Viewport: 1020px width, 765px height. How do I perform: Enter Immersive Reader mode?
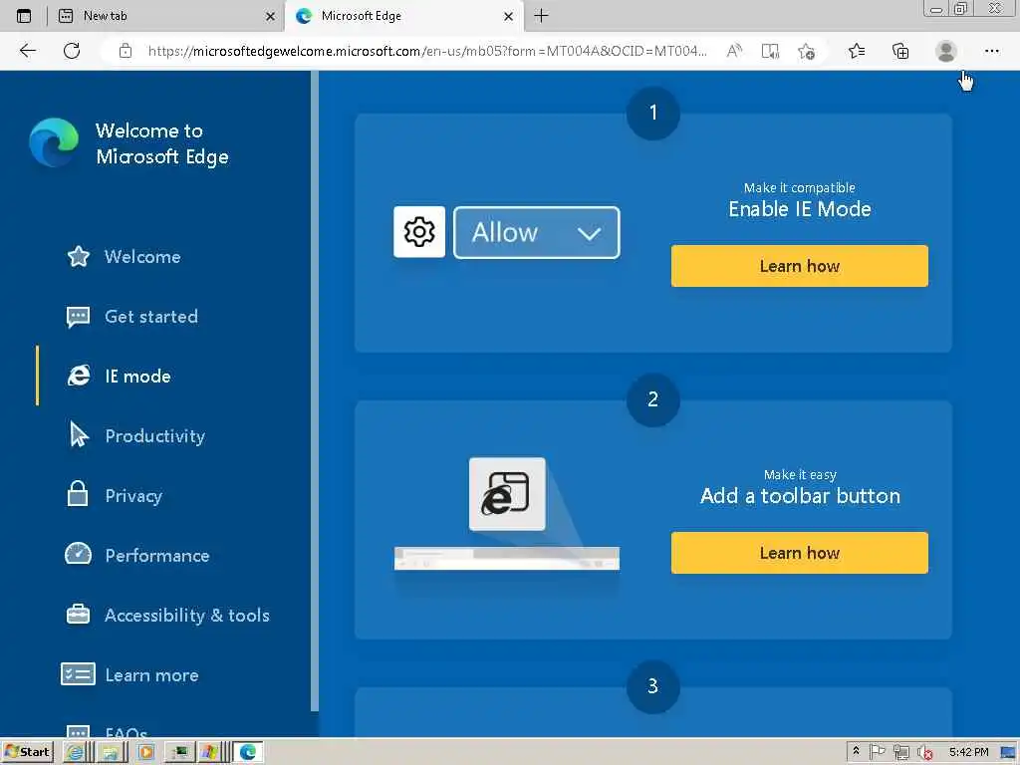[770, 51]
